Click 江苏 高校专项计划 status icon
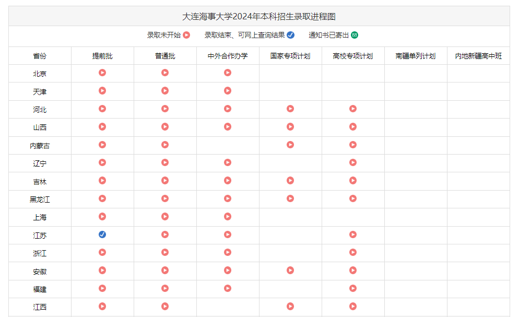This screenshot has width=519, height=317. click(x=353, y=234)
